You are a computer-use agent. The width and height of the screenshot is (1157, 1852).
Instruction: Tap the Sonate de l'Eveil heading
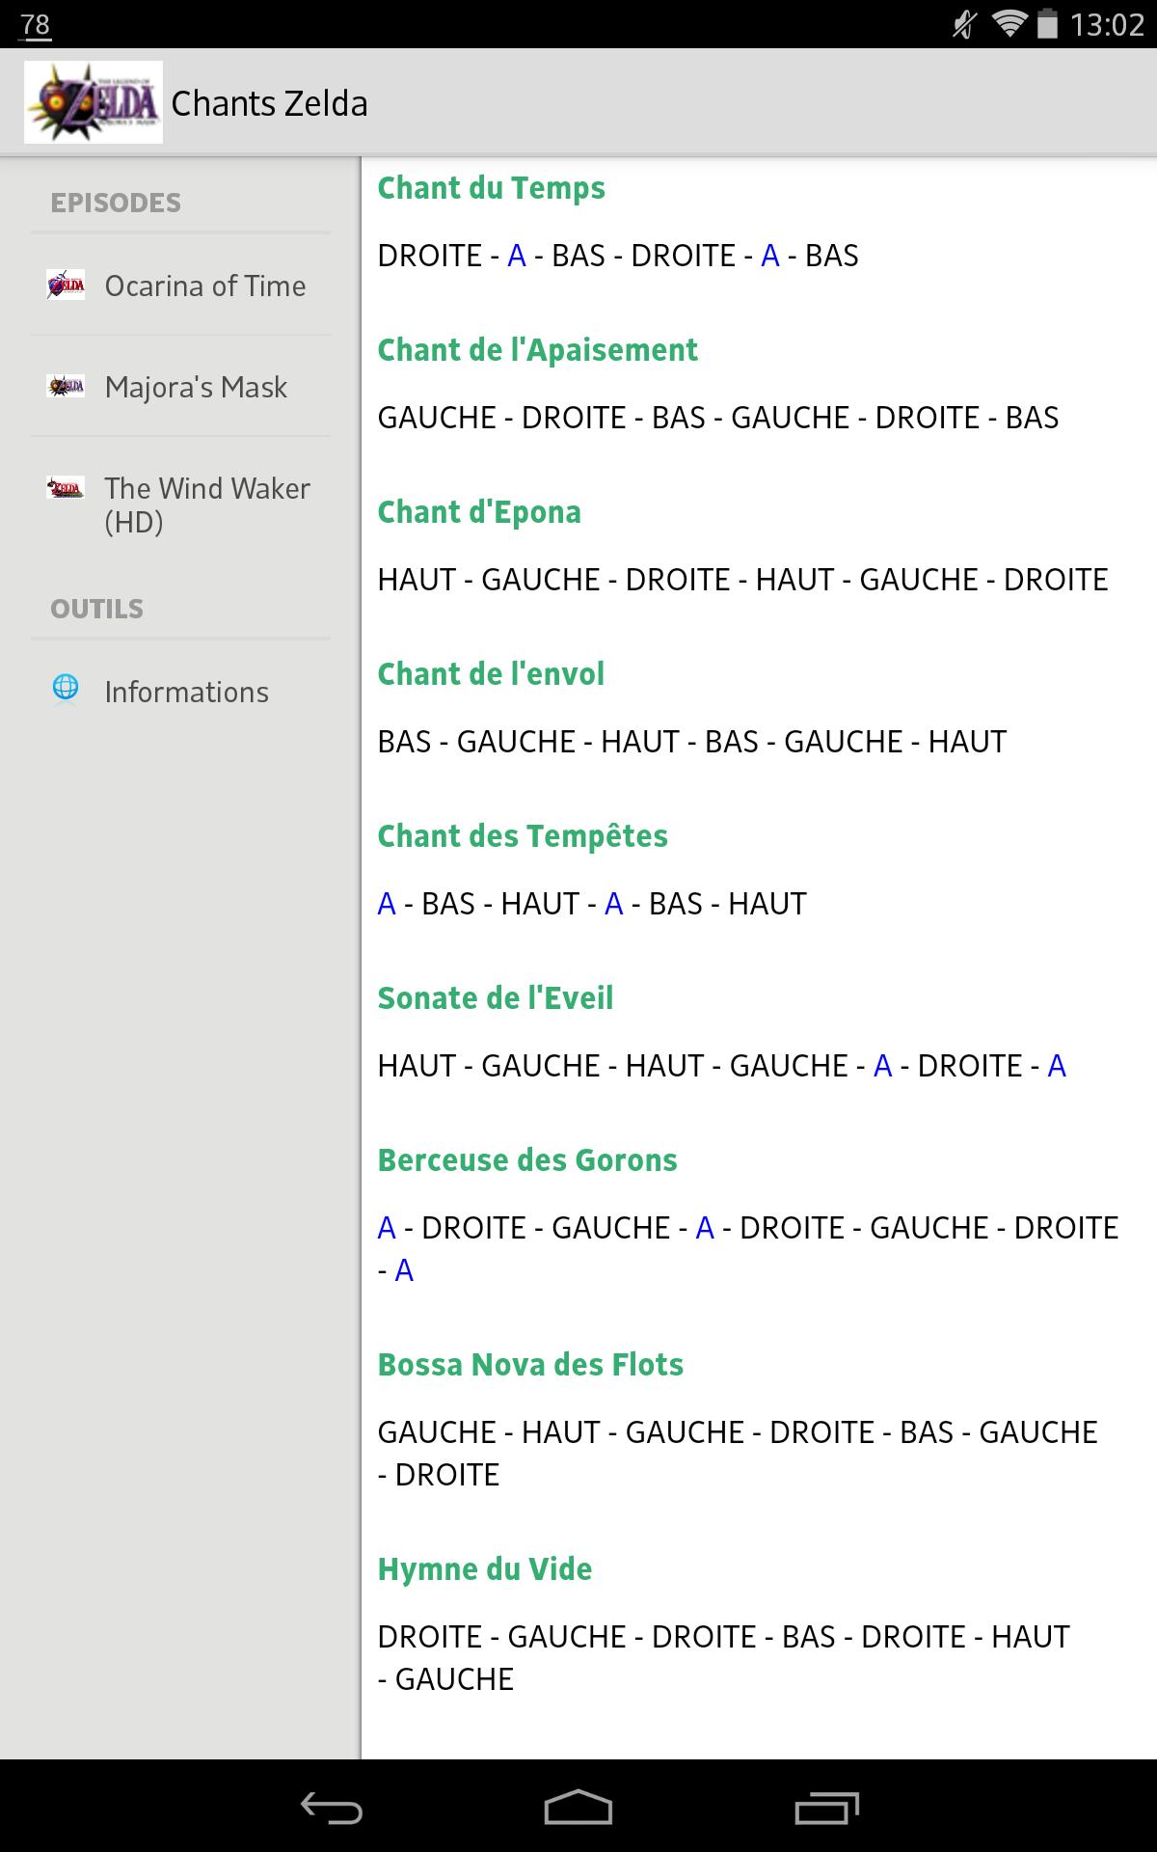tap(496, 998)
